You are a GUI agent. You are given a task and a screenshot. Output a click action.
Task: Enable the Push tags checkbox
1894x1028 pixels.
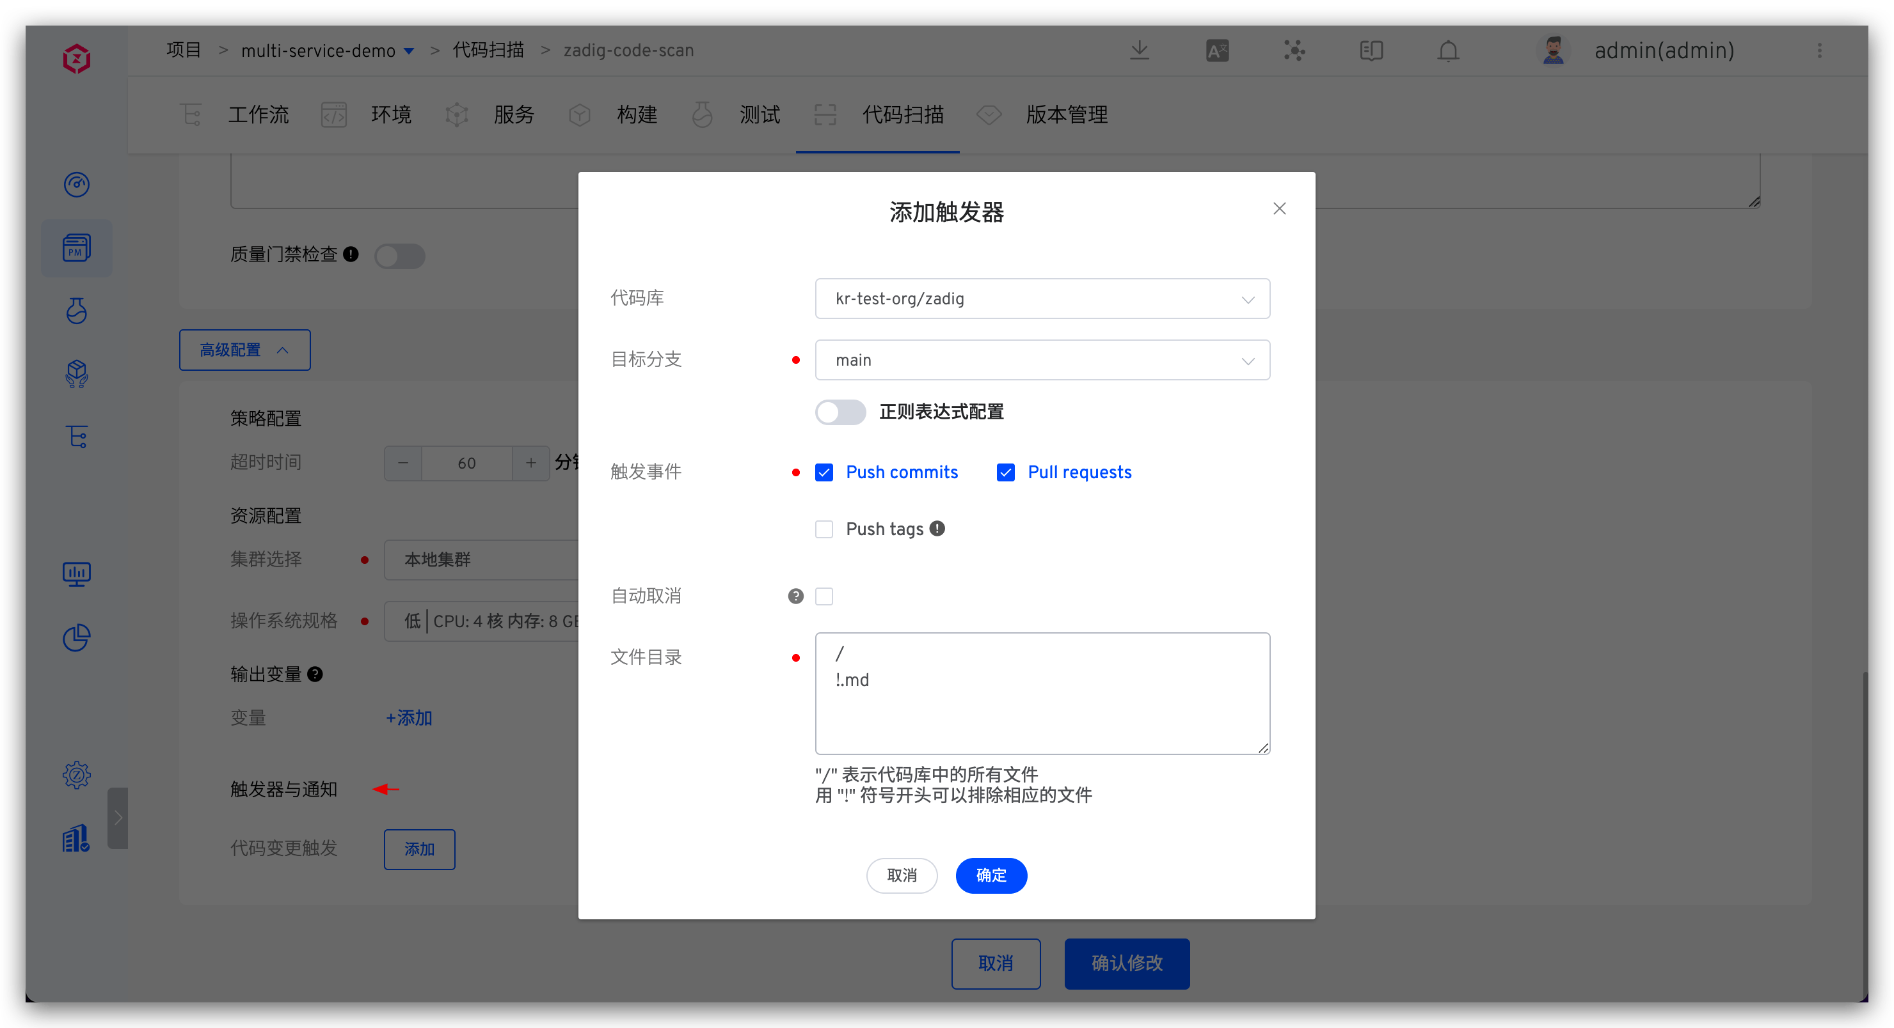coord(824,528)
